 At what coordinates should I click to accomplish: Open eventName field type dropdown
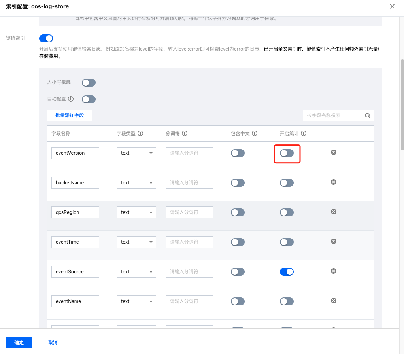(136, 301)
